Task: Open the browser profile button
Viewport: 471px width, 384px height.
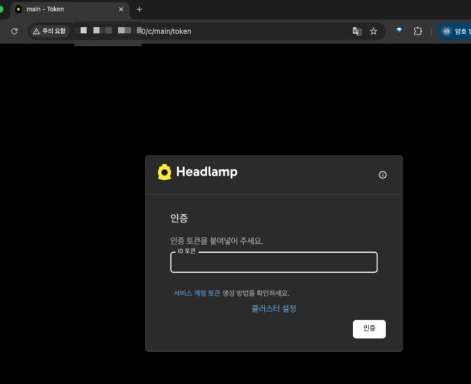Action: 455,31
